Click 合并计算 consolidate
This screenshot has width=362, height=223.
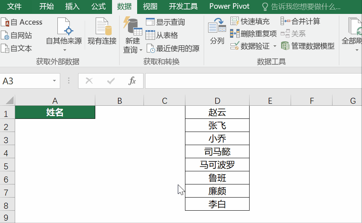(300, 21)
